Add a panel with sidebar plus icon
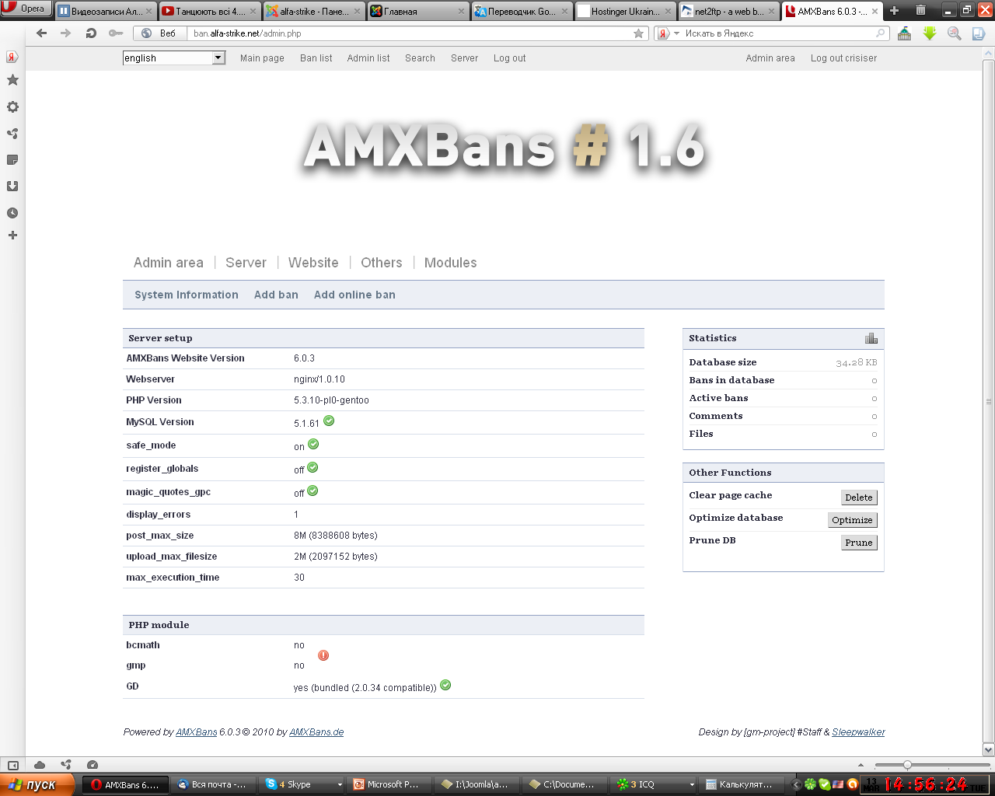This screenshot has width=995, height=796. pyautogui.click(x=12, y=235)
